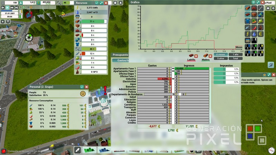Viewport: 276px width, 155px height.
Task: Expand the Gráfico panel with arrows icon
Action: (x=258, y=2)
